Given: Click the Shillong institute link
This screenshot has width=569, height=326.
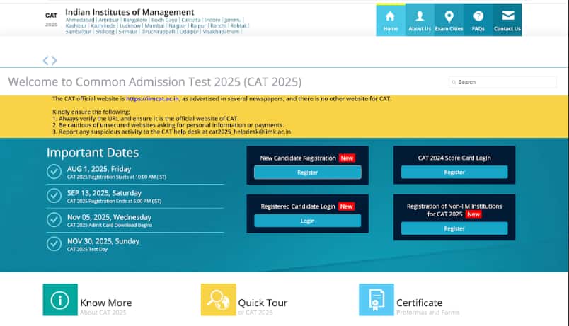Looking at the screenshot, I should click(x=105, y=32).
